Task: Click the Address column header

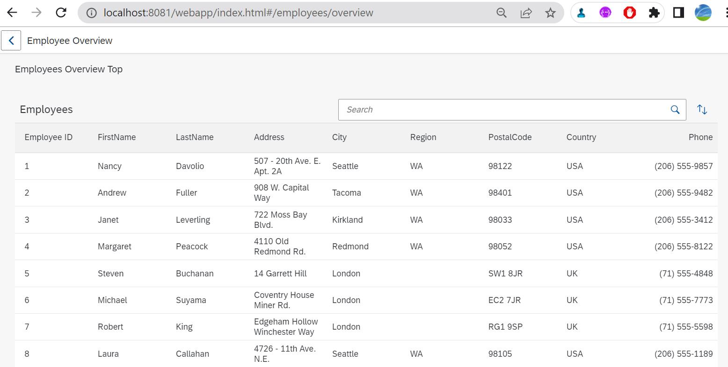Action: [269, 137]
